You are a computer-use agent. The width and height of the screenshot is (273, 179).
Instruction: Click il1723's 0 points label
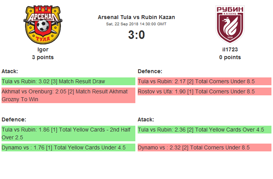click(230, 57)
